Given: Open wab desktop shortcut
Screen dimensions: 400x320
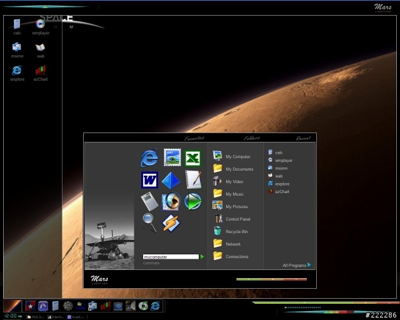Looking at the screenshot, I should click(x=41, y=50).
